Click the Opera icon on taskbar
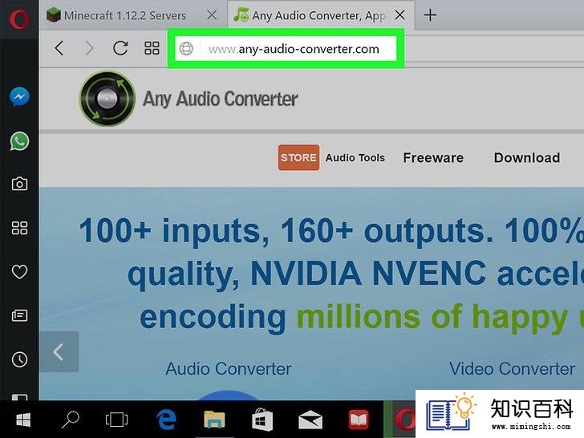Image resolution: width=584 pixels, height=438 pixels. [405, 420]
